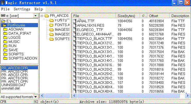Image resolution: width=191 pixels, height=104 pixels.
Task: Click the TIEPOLO_BLACK30X3 file icon
Action: [74, 83]
